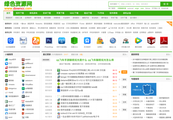Open the 百度卫士 green cube icon
Screen dimensions: 173x120
[74, 40]
